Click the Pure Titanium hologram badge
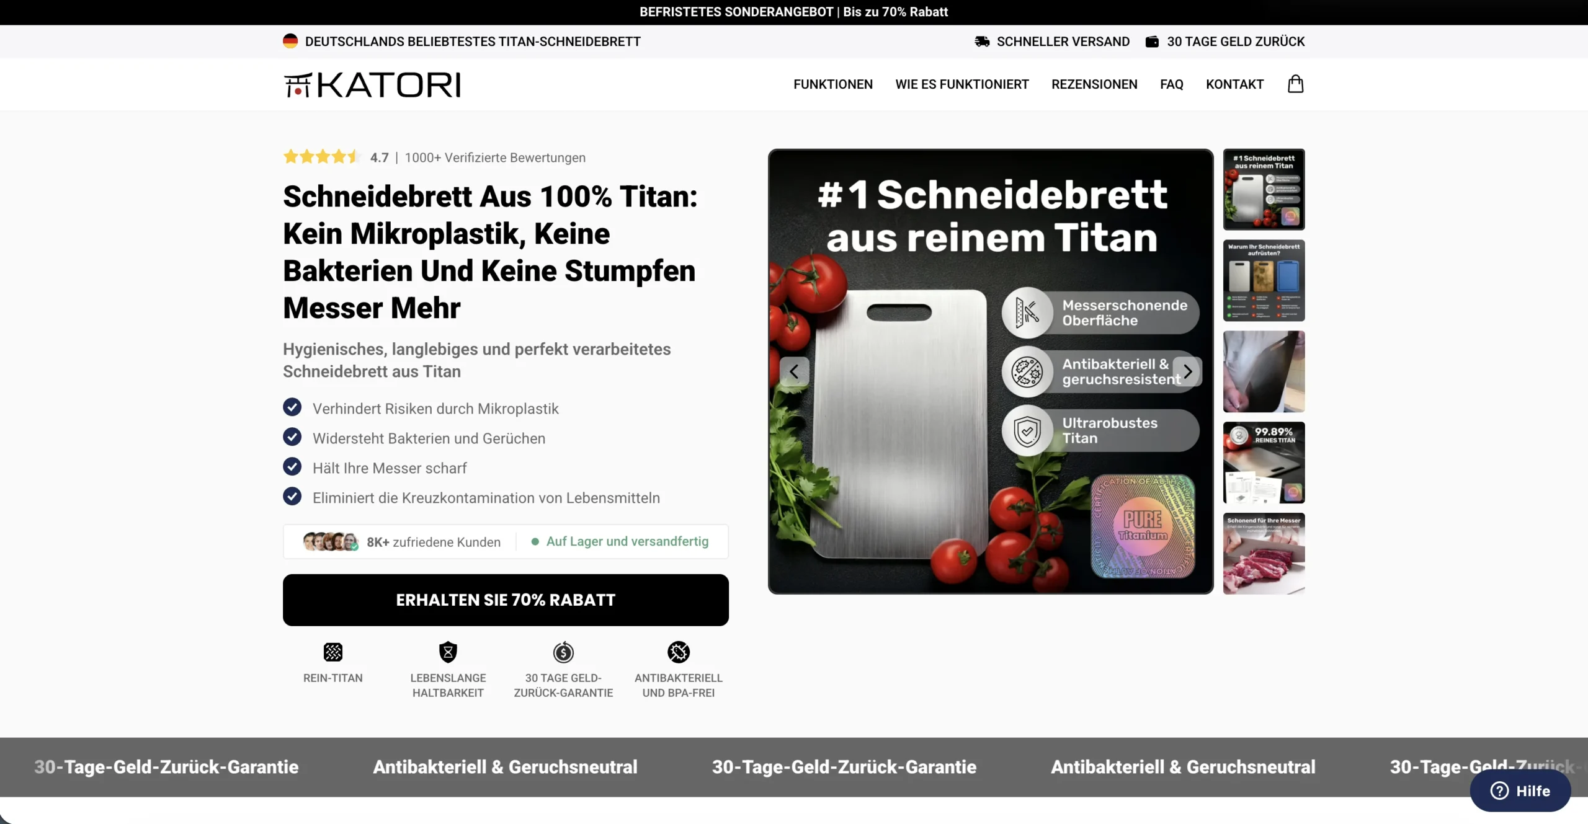1588x824 pixels. (1143, 526)
